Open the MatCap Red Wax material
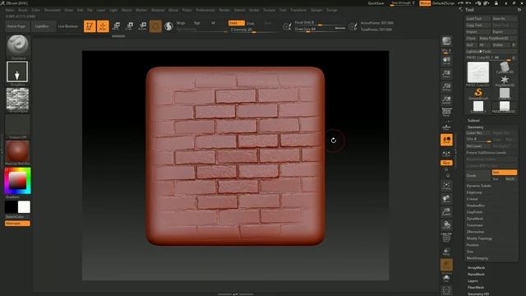Viewport: 526px width, 296px height. pyautogui.click(x=17, y=151)
